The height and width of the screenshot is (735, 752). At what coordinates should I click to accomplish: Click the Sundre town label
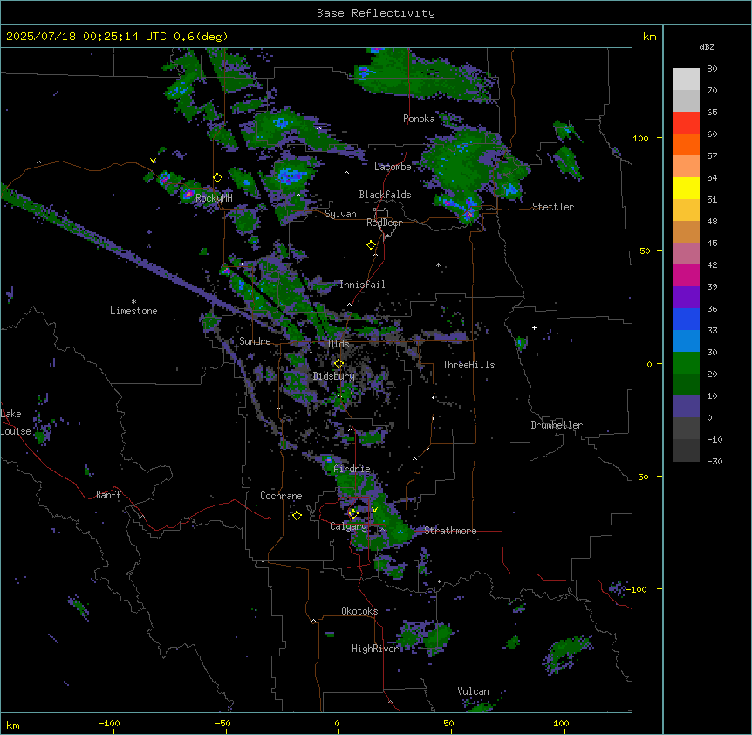255,341
